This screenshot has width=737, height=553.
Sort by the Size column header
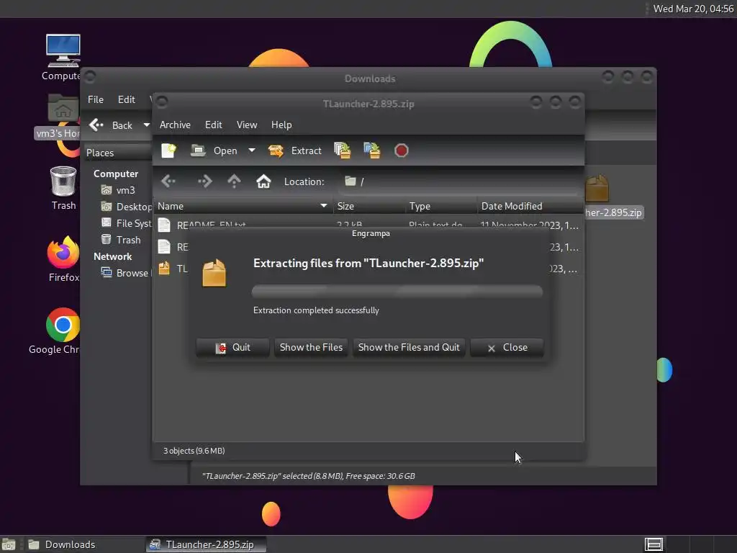point(369,206)
